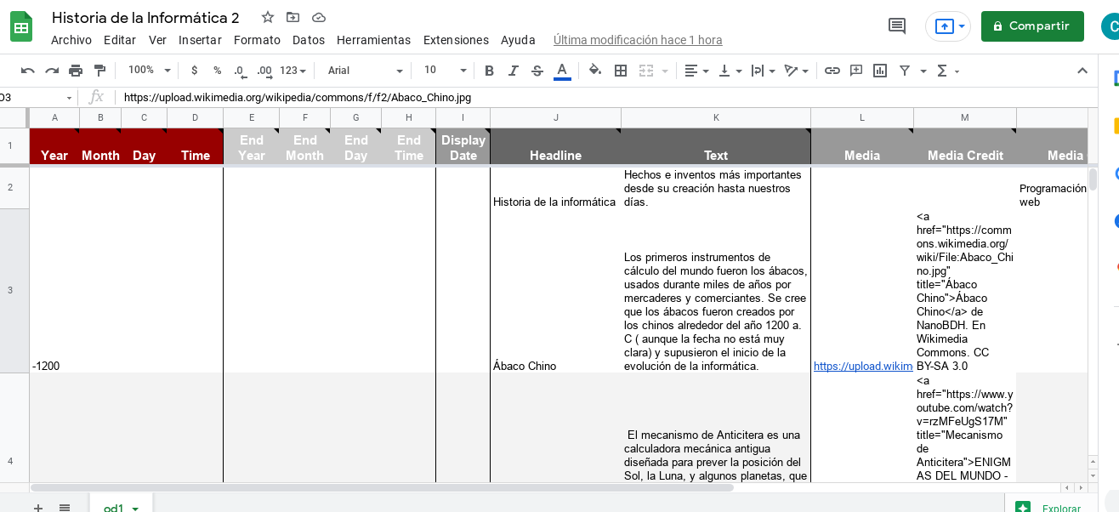This screenshot has height=512, width=1119.
Task: Open the Insertar menu
Action: (x=200, y=40)
